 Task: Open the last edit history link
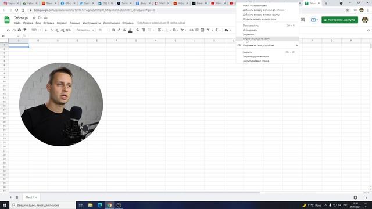(x=162, y=23)
